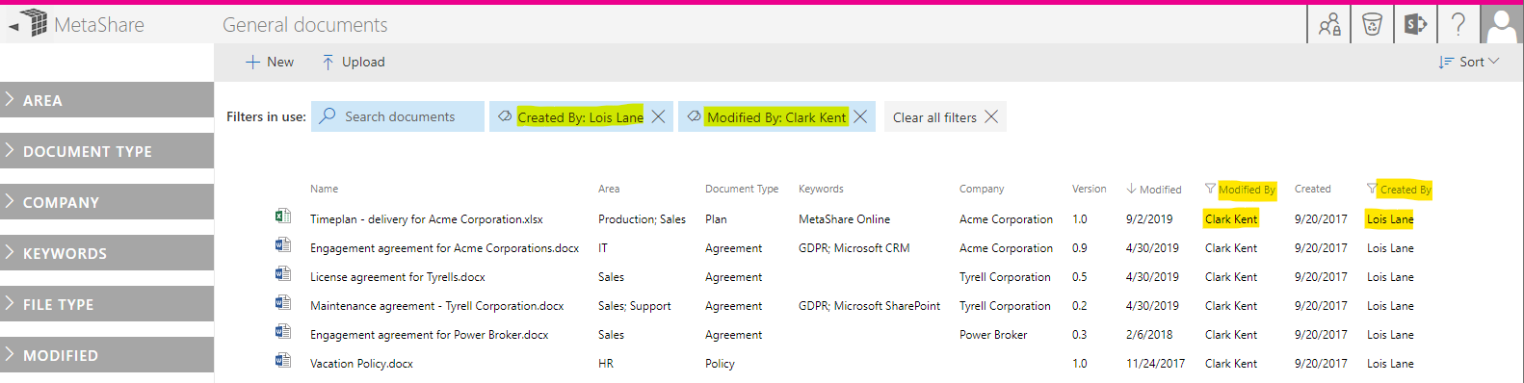Sort by Document Type column header
The height and width of the screenshot is (383, 1524).
tap(742, 189)
